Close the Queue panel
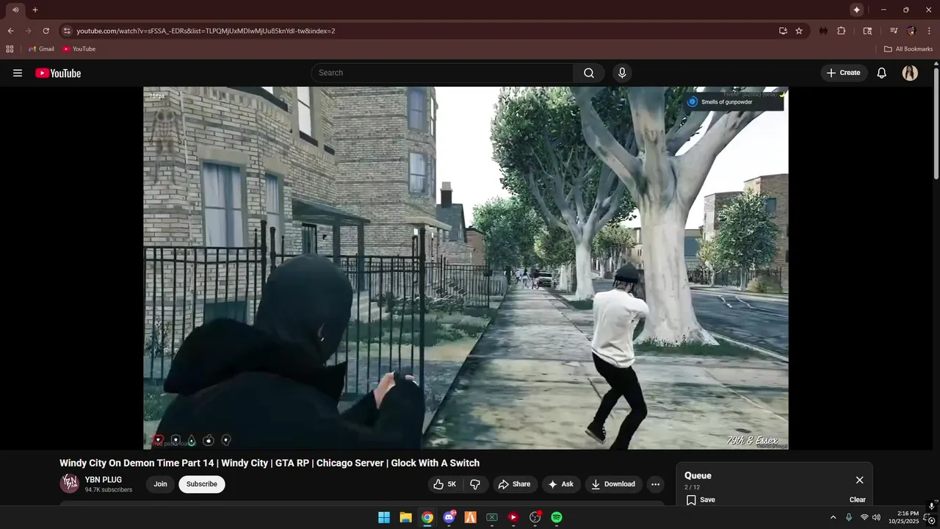940x529 pixels. 859,480
